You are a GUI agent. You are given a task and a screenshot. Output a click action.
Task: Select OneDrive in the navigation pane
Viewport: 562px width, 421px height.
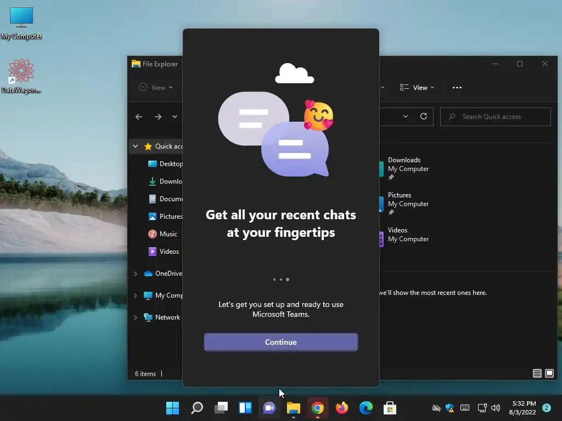click(162, 274)
